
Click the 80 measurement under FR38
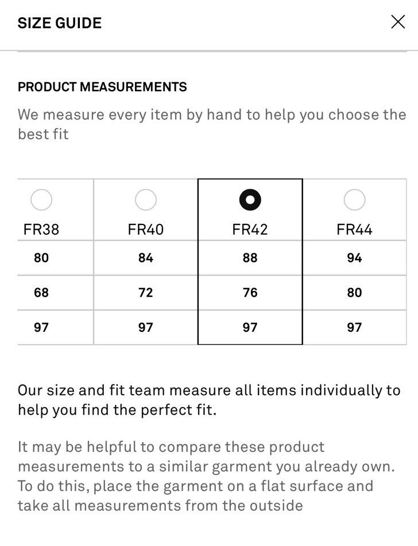point(41,258)
